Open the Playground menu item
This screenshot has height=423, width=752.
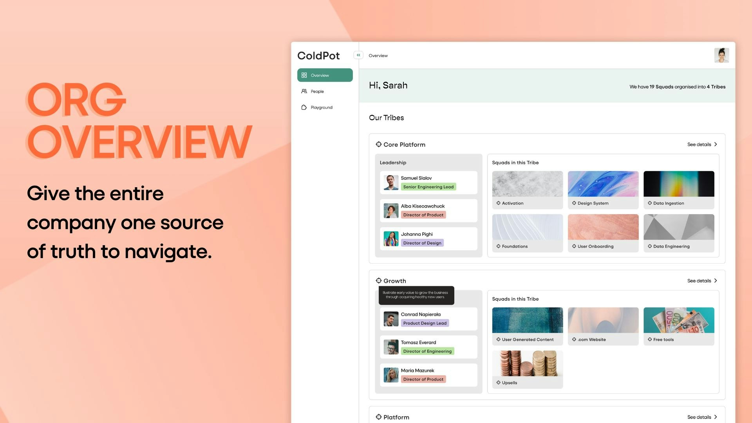[325, 107]
